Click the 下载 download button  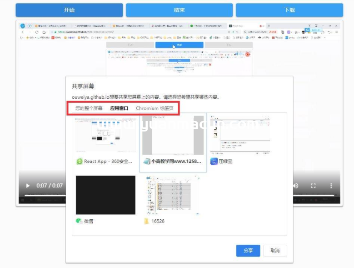pyautogui.click(x=289, y=10)
